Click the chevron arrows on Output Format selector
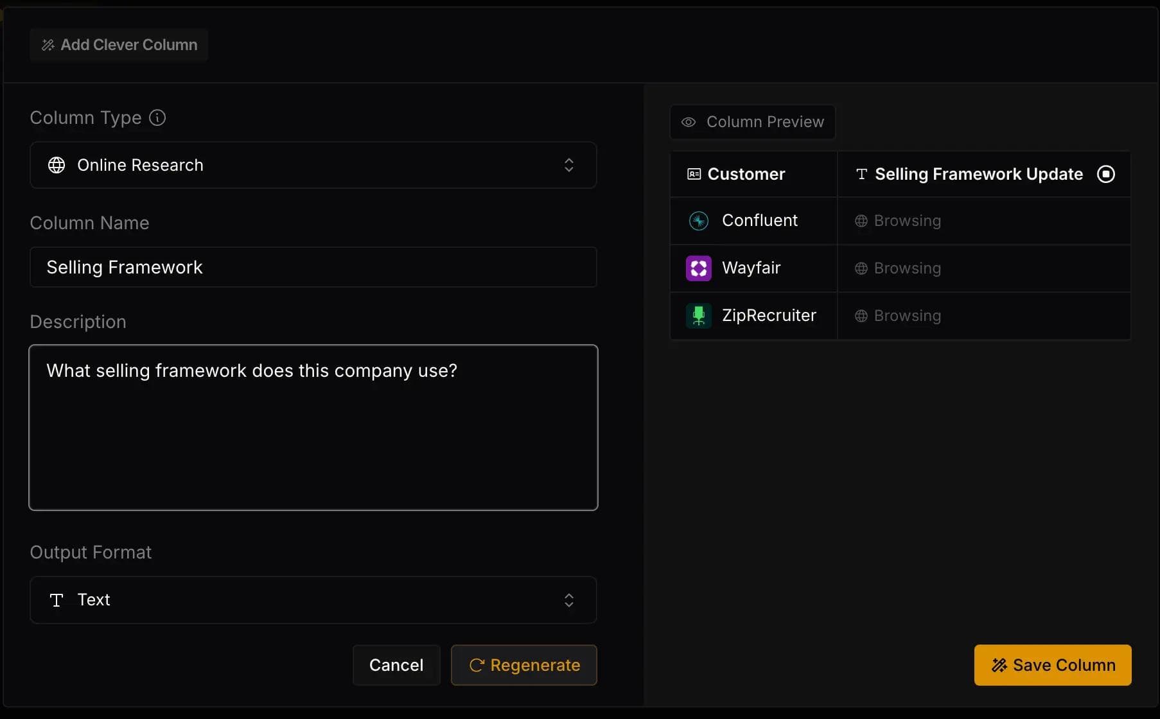This screenshot has height=719, width=1160. click(568, 600)
